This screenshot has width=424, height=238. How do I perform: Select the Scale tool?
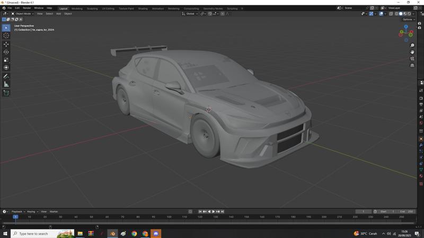tap(6, 60)
